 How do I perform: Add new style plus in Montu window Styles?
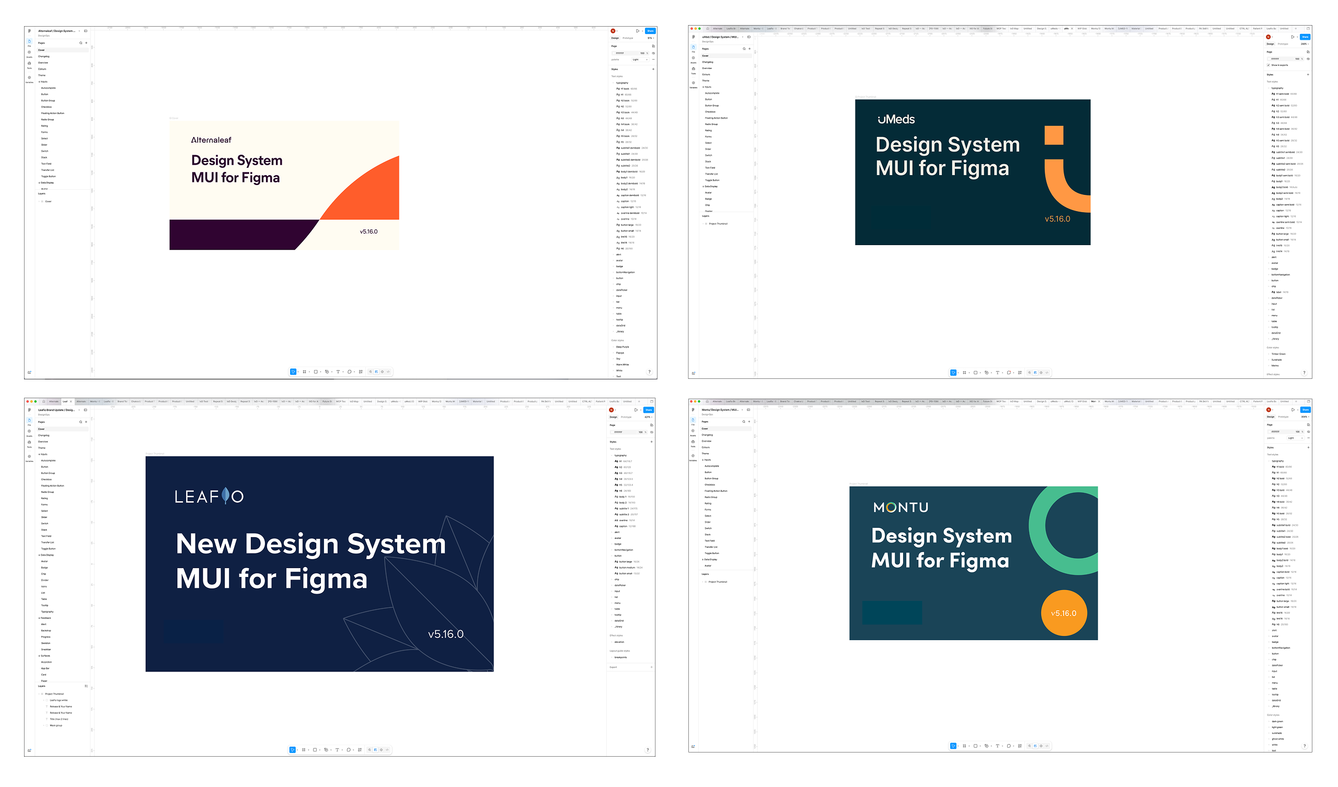click(x=1308, y=448)
